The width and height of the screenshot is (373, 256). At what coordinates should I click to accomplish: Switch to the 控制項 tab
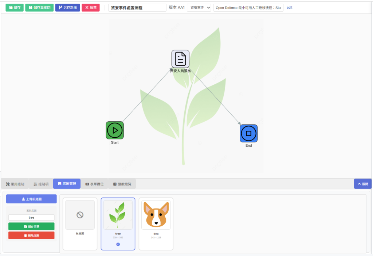41,184
